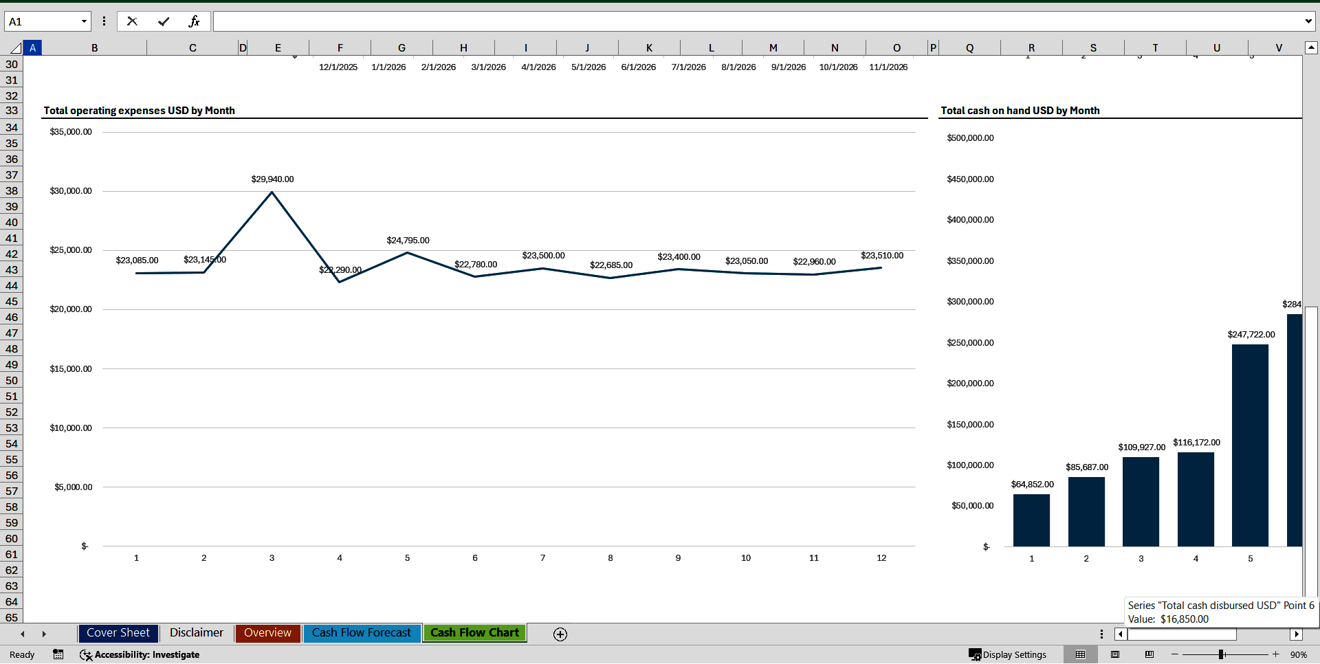Select Normal view in the status bar
The image size is (1320, 664).
click(1081, 655)
